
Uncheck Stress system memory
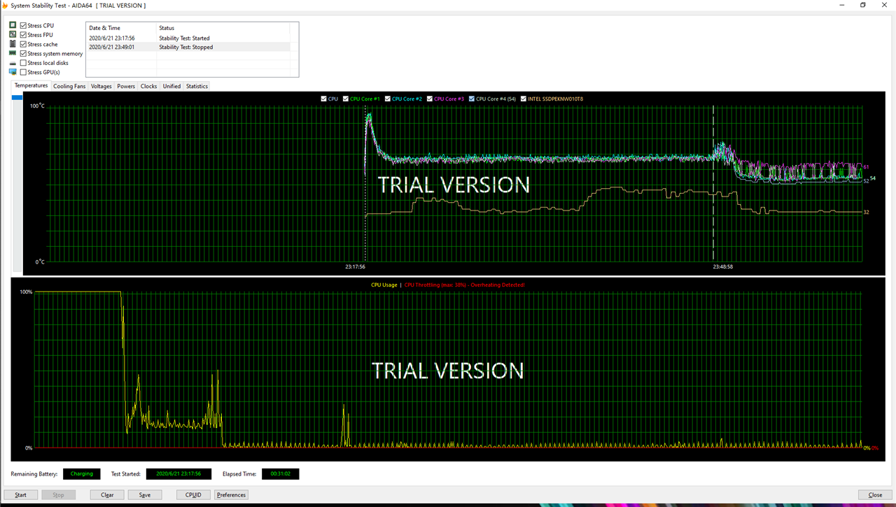[x=23, y=53]
